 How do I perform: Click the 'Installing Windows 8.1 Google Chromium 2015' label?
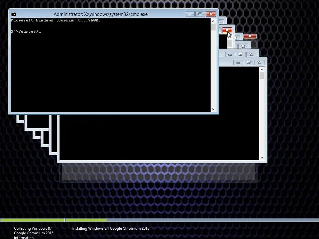tap(111, 228)
